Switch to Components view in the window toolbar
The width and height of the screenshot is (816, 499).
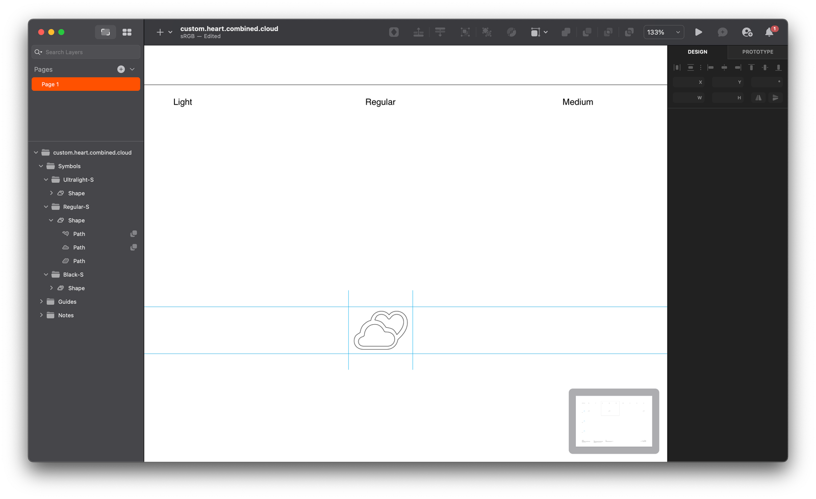pyautogui.click(x=127, y=32)
